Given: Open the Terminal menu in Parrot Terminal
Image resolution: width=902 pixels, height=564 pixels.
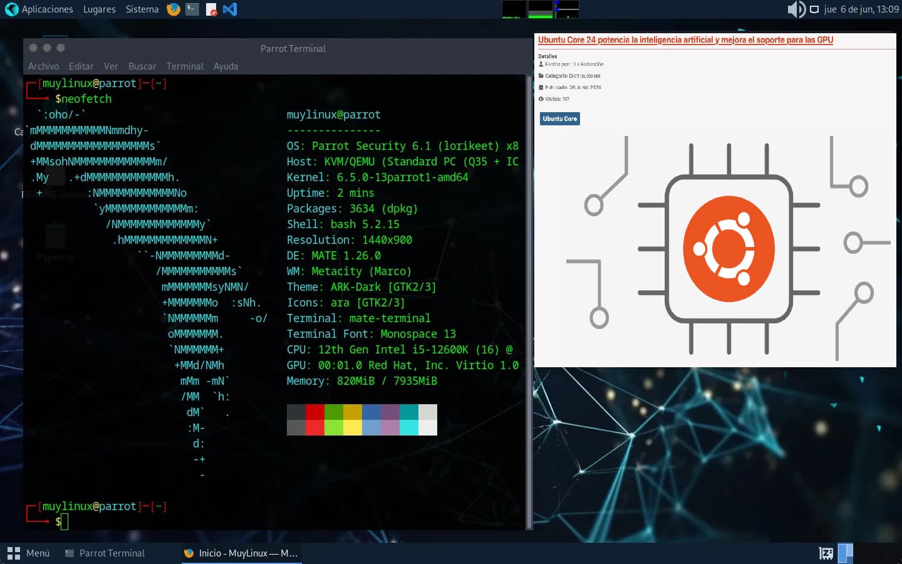Looking at the screenshot, I should point(185,66).
